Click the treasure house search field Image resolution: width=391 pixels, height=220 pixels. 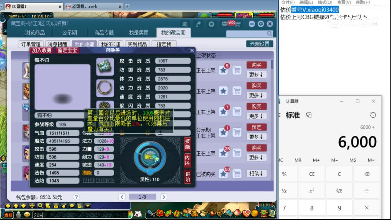click(x=249, y=34)
